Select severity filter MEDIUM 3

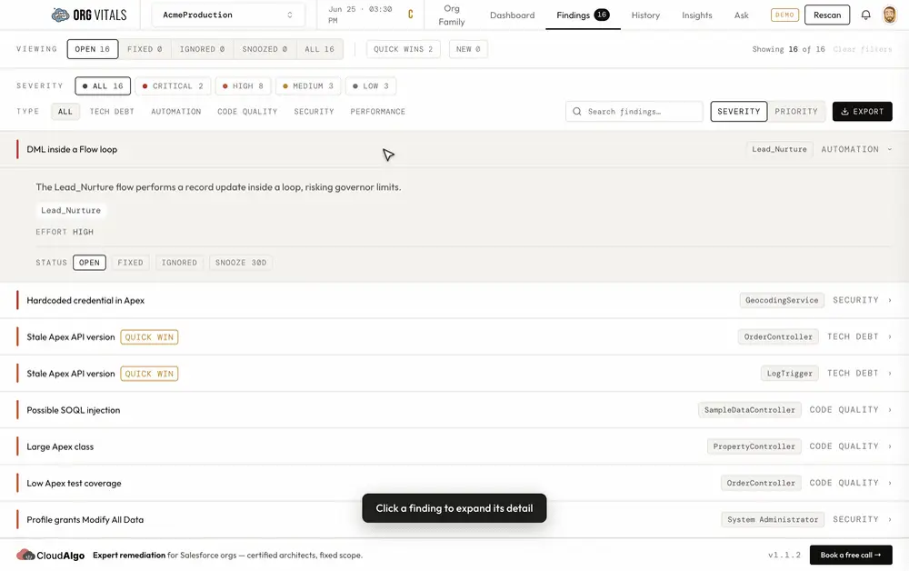pyautogui.click(x=308, y=85)
